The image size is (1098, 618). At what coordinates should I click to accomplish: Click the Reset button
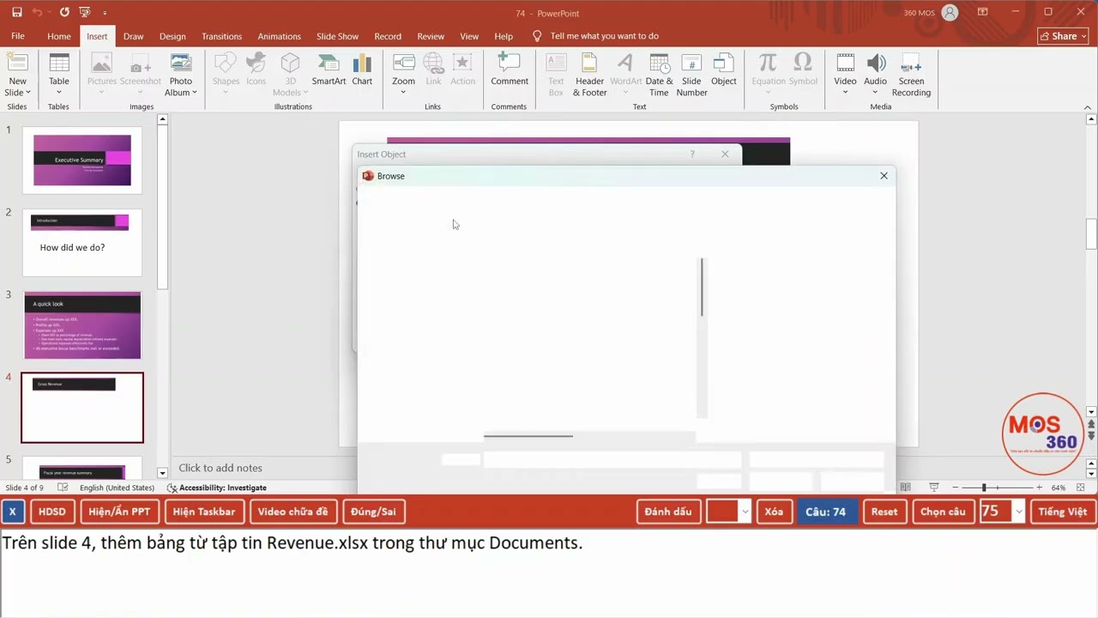click(884, 512)
